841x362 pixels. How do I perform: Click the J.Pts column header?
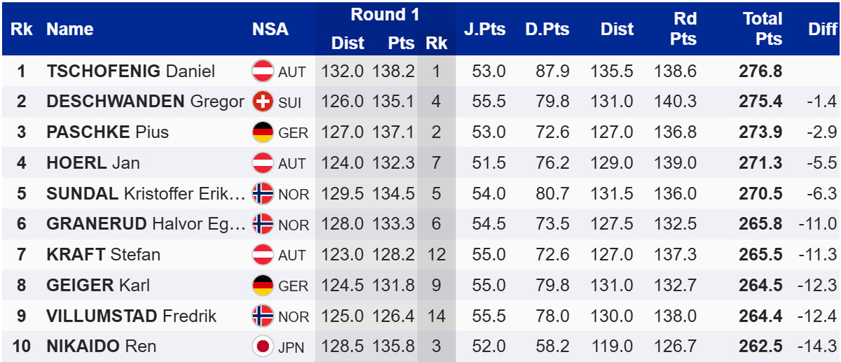484,29
